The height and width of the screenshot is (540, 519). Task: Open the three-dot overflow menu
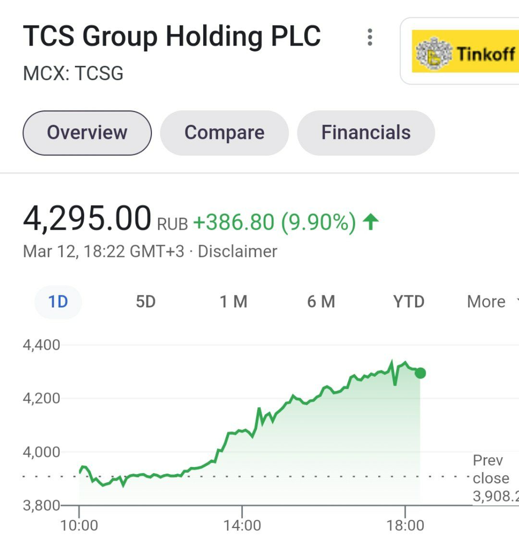point(370,37)
